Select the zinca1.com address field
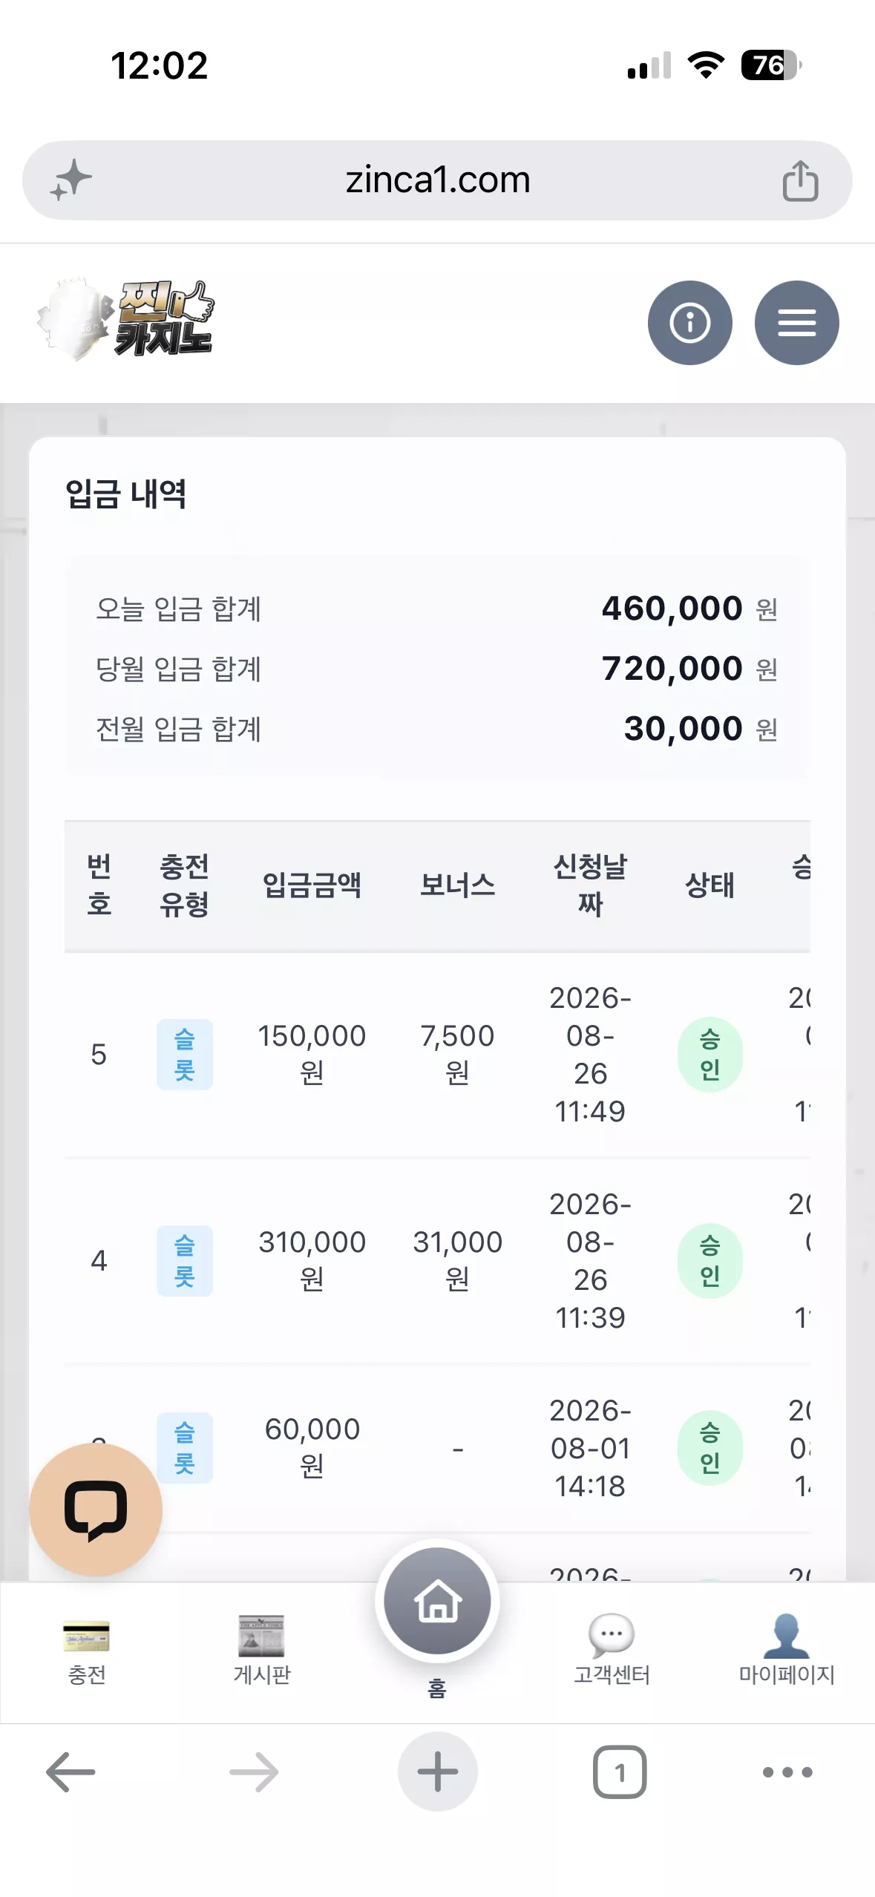 click(437, 180)
